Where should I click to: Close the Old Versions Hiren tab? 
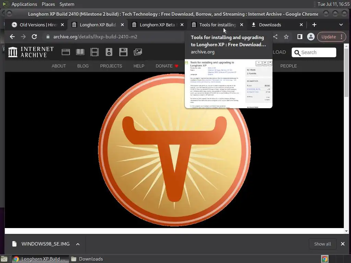pos(62,25)
